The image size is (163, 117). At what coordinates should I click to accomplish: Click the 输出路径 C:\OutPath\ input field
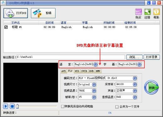pyautogui.click(x=71, y=57)
